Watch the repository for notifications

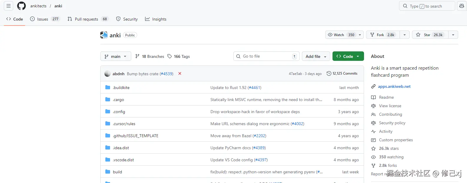click(x=344, y=35)
